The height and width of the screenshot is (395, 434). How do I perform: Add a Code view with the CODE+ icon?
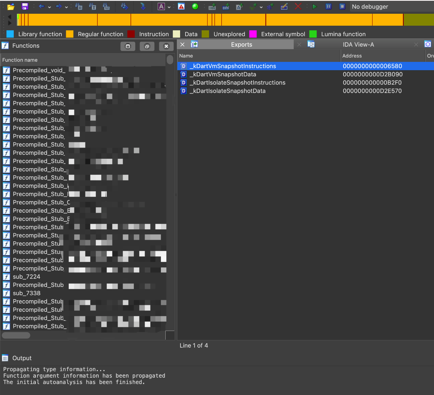(x=212, y=7)
